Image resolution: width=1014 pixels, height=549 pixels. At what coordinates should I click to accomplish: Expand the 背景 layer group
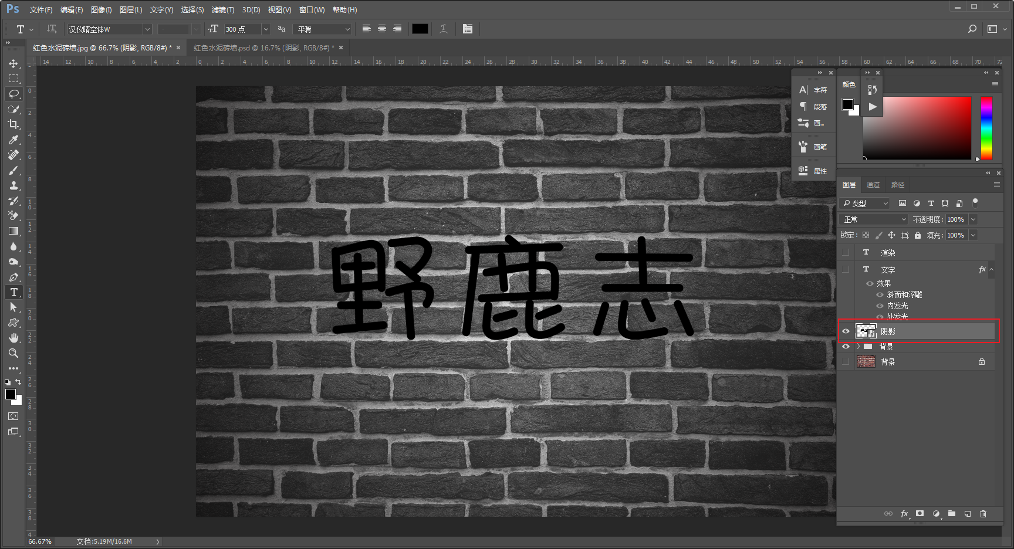(x=858, y=347)
